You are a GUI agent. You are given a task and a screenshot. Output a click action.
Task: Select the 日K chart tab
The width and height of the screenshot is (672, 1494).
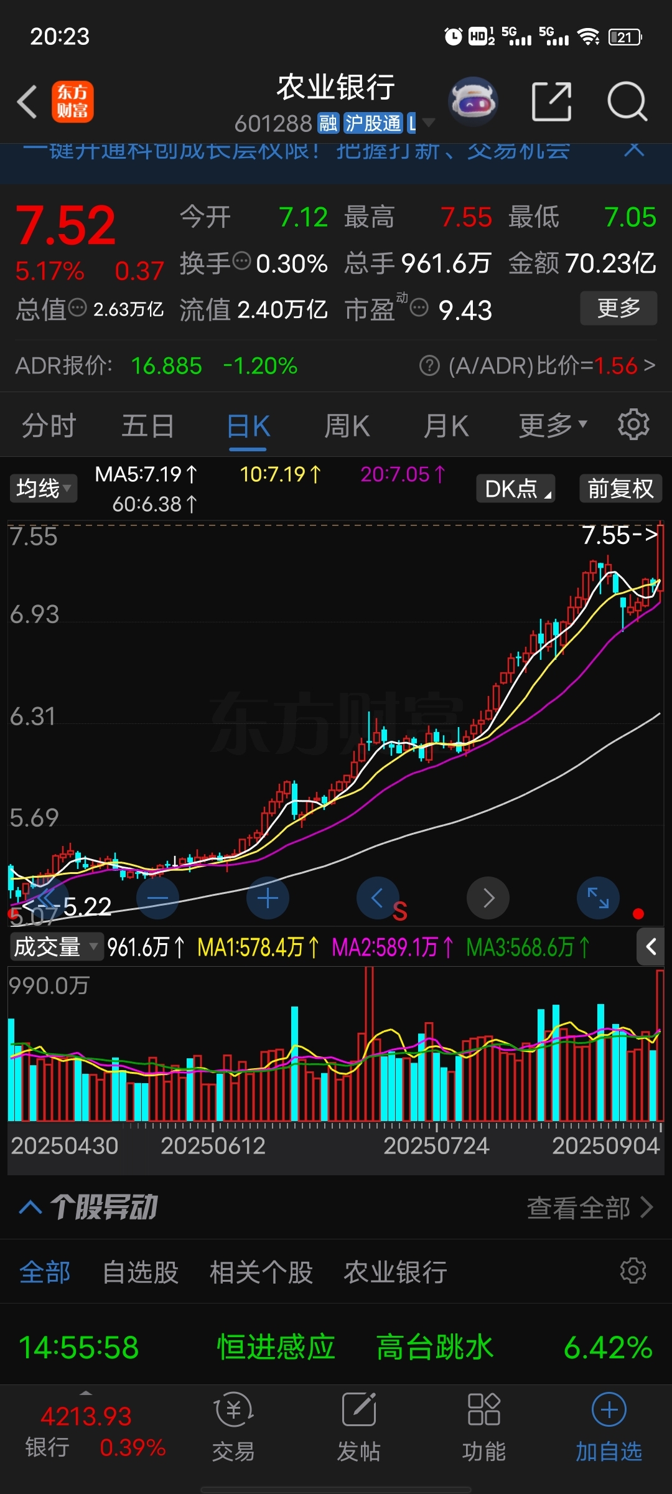click(248, 426)
